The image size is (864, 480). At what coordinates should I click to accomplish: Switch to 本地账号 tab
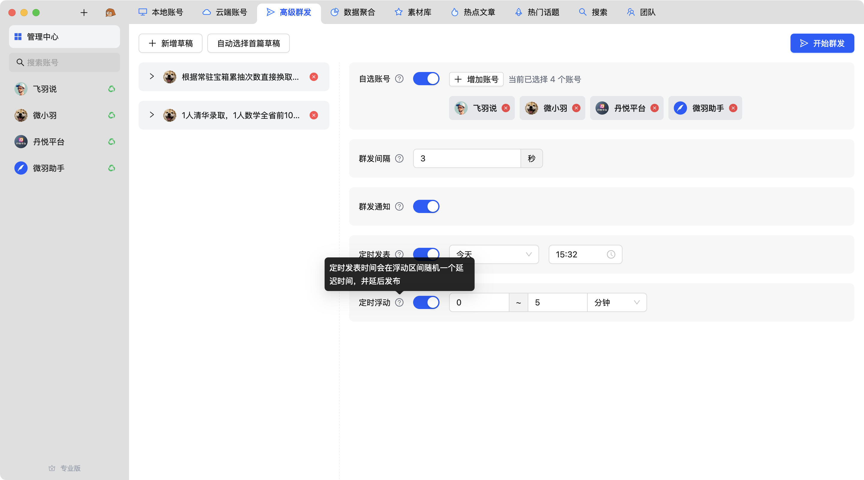pyautogui.click(x=161, y=12)
